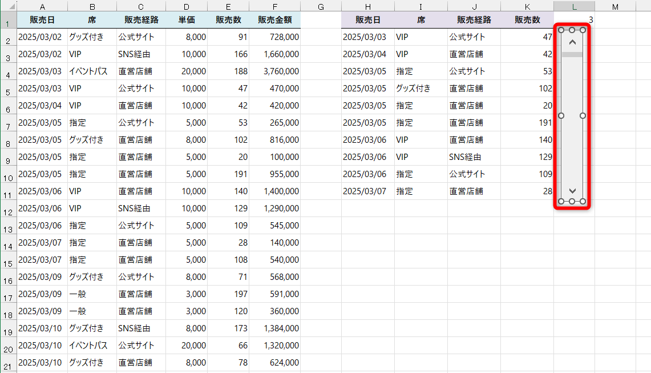The height and width of the screenshot is (373, 651).
Task: Select column A header
Action: [42, 6]
